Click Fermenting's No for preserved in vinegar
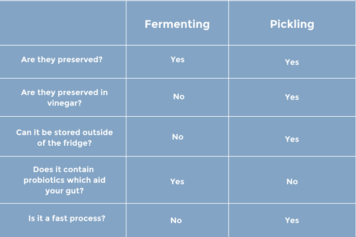The width and height of the screenshot is (356, 237). tap(179, 97)
